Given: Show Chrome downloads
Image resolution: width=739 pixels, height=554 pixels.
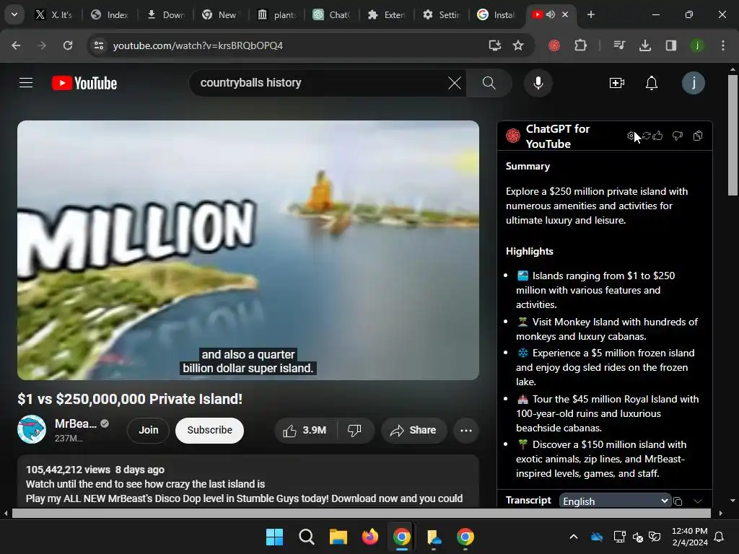Looking at the screenshot, I should (x=644, y=45).
